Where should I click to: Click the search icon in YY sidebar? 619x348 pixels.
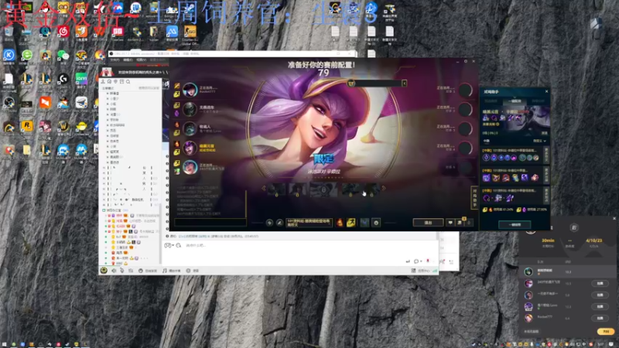[x=128, y=82]
